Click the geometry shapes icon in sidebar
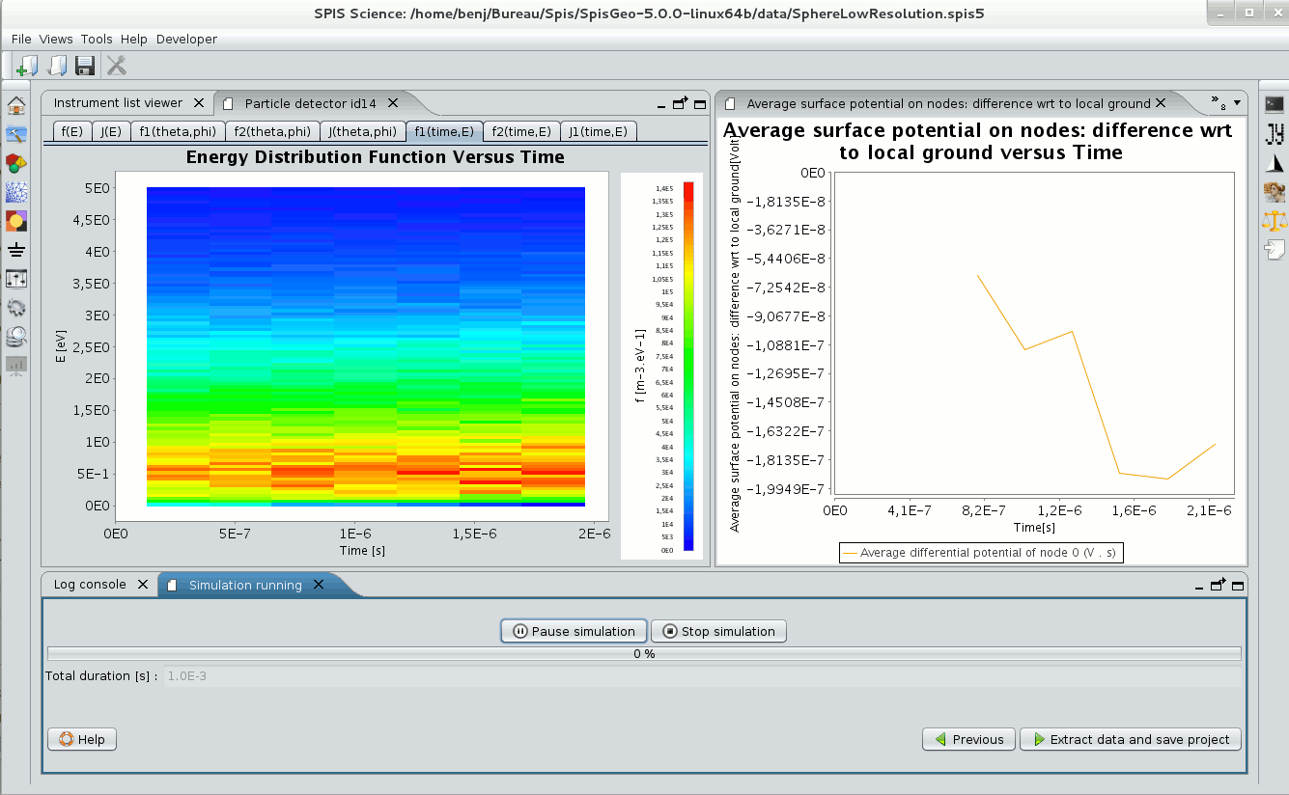This screenshot has width=1289, height=795. (x=16, y=163)
